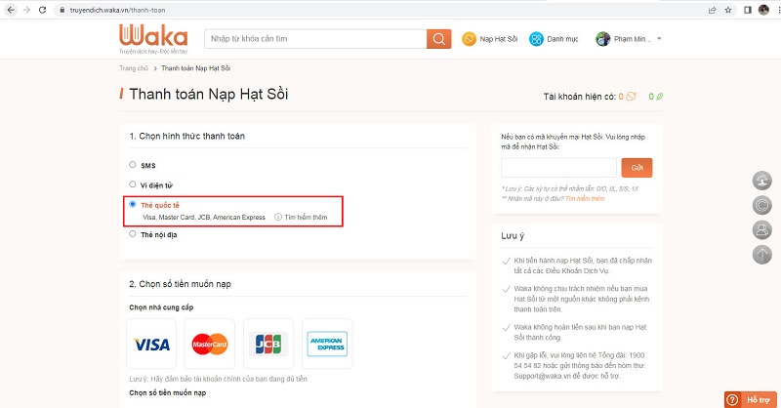The width and height of the screenshot is (781, 408).
Task: Choose the American Express provider
Action: (x=327, y=344)
